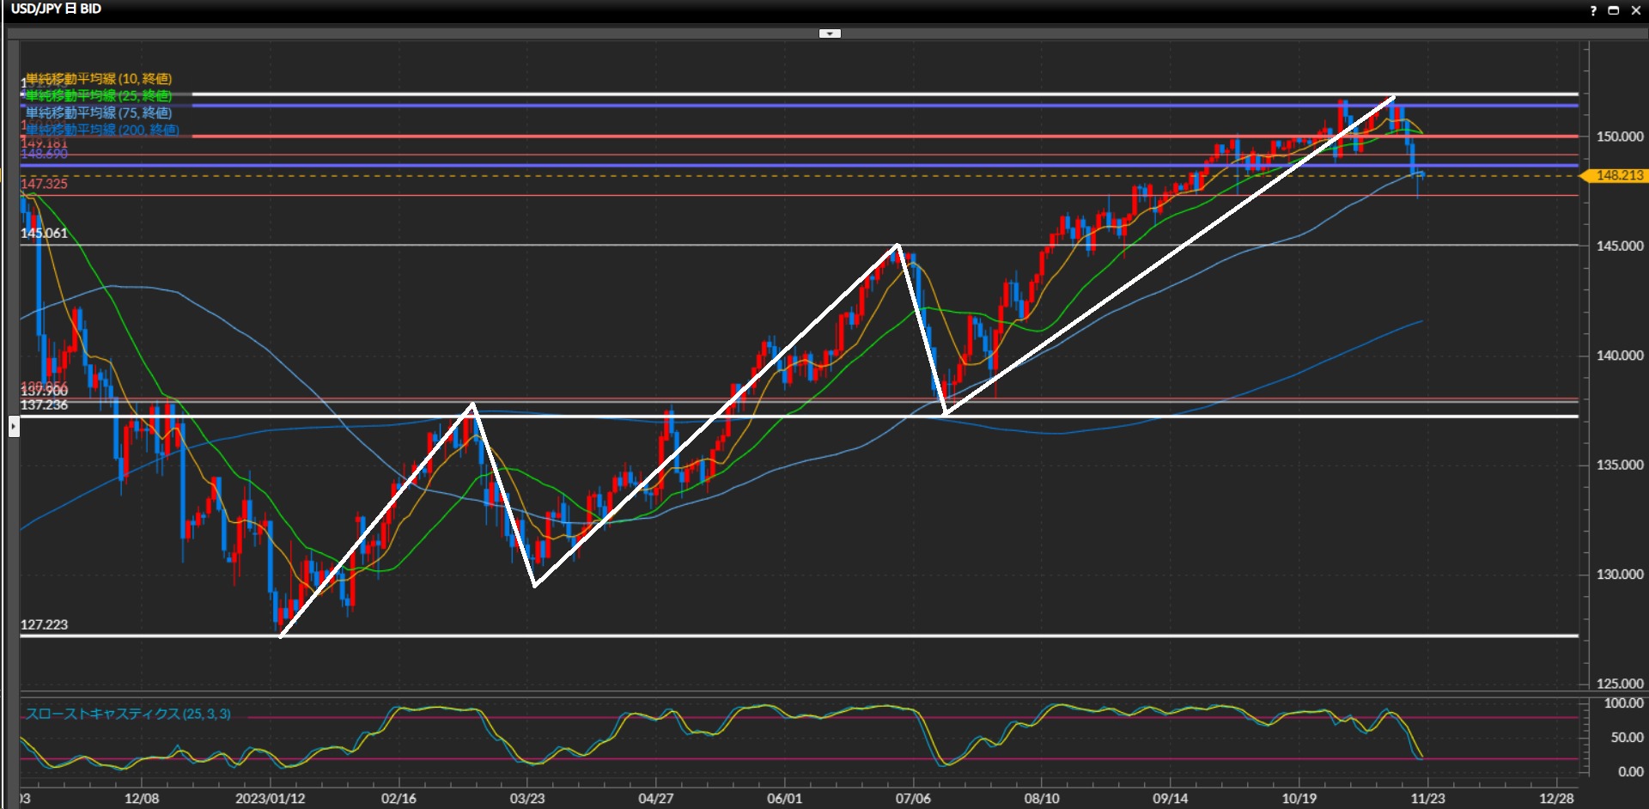The width and height of the screenshot is (1649, 809).
Task: Open help with the question mark icon
Action: click(1592, 10)
